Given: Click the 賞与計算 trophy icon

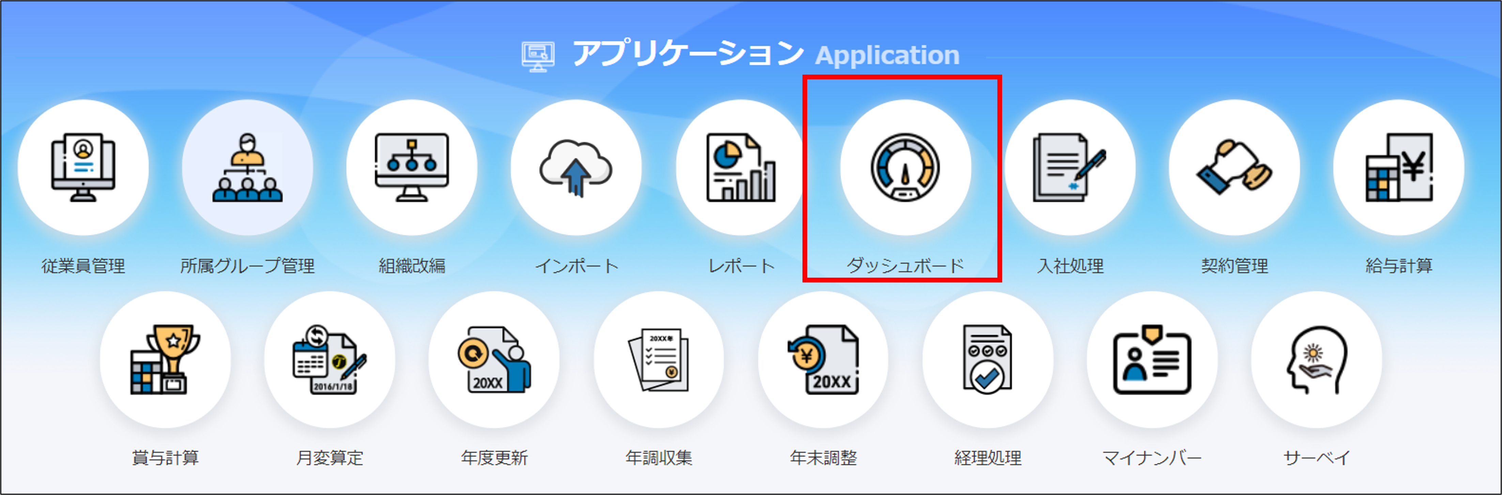Looking at the screenshot, I should click(x=165, y=360).
